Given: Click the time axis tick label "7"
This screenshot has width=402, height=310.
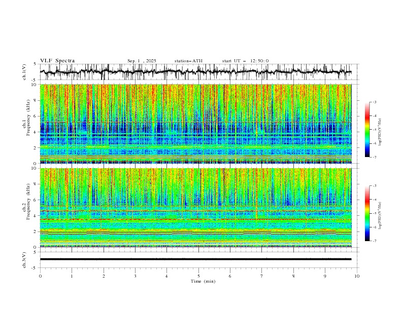Looking at the screenshot, I should click(x=262, y=276).
